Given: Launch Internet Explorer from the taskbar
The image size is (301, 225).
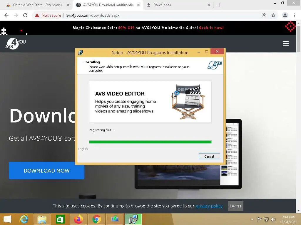Looking at the screenshot, I should [x=24, y=219].
